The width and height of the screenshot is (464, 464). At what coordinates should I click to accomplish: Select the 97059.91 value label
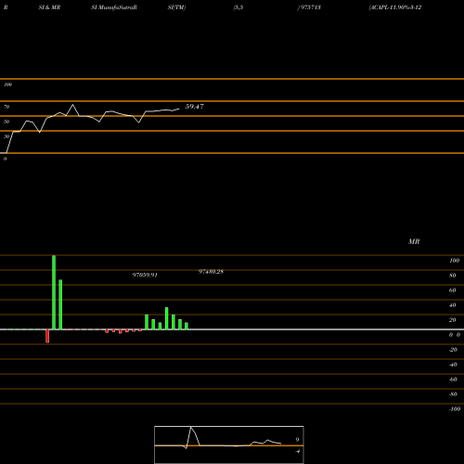coord(145,275)
